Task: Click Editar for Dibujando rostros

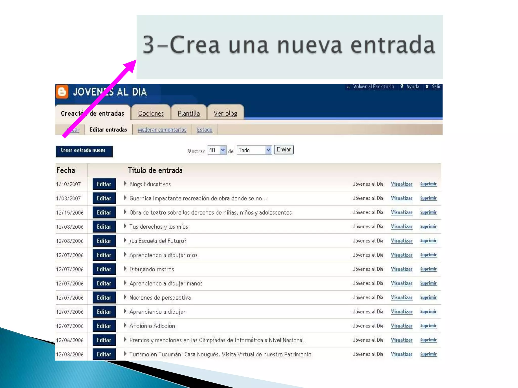Action: click(x=104, y=269)
